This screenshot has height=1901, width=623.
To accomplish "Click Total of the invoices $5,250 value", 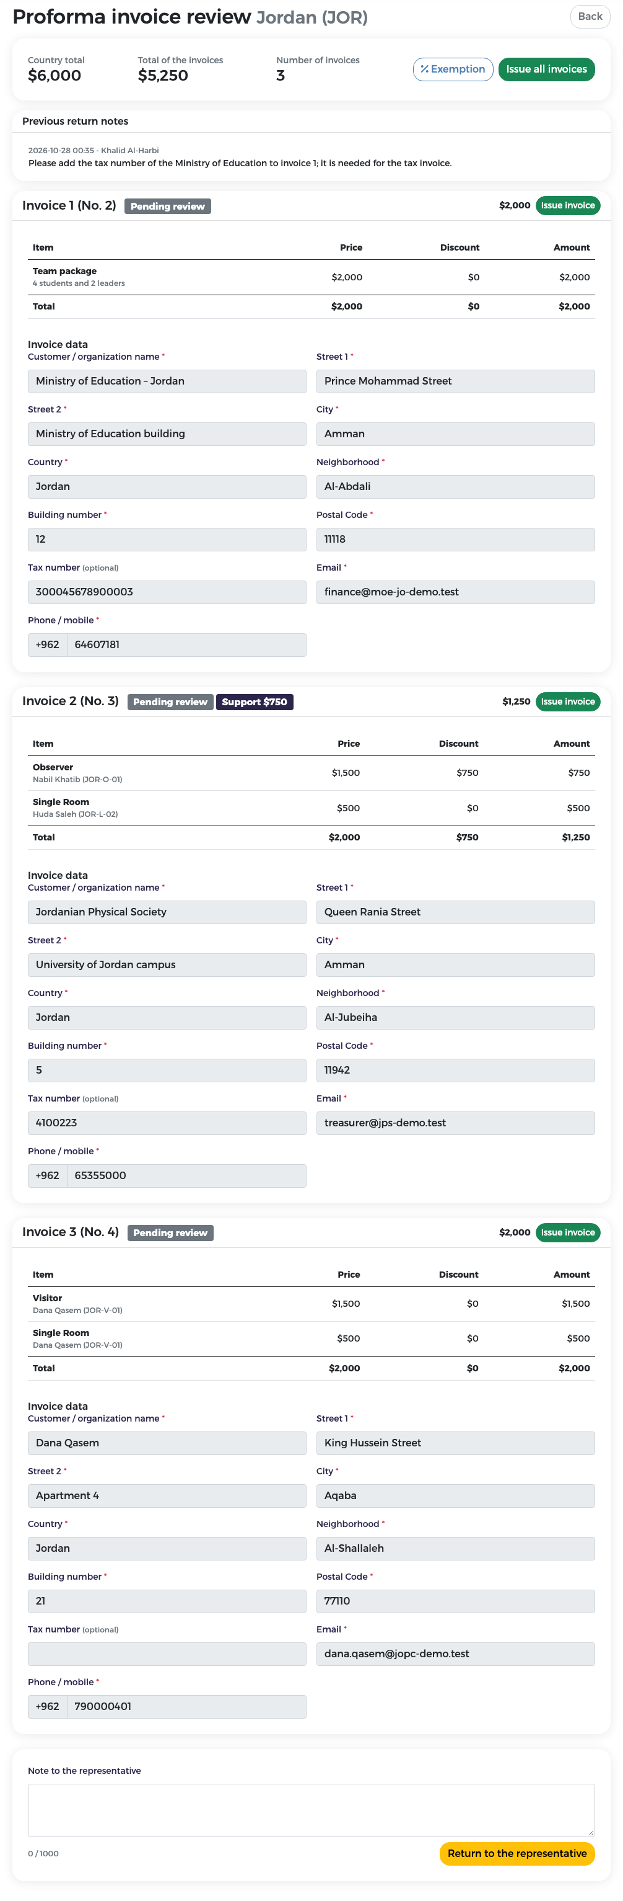I will pyautogui.click(x=163, y=76).
